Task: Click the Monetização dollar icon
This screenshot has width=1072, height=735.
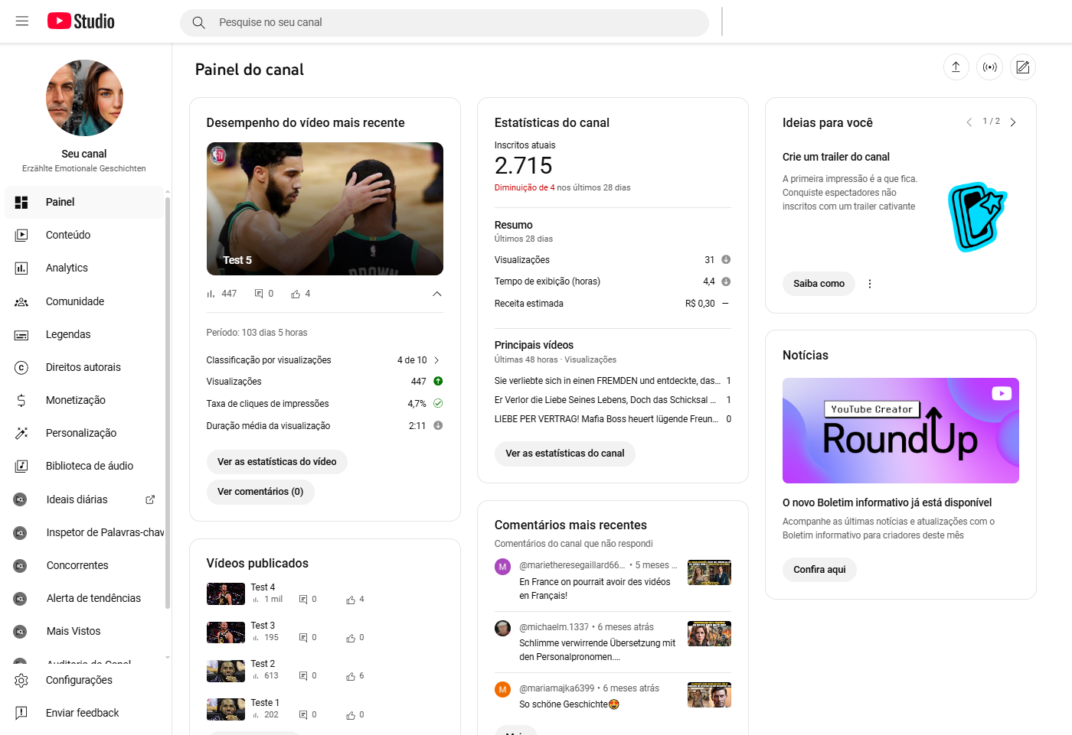Action: (x=21, y=400)
